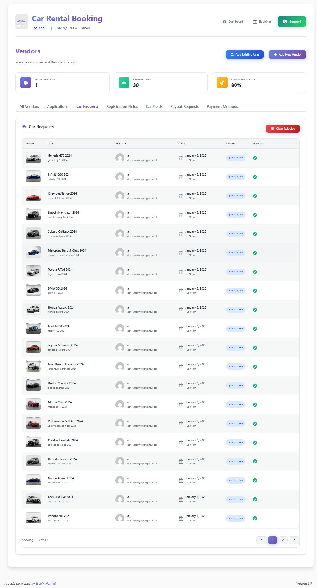317x588 pixels.
Task: Click the green check icon for Volkswagen Golf GTI
Action: pos(255,424)
